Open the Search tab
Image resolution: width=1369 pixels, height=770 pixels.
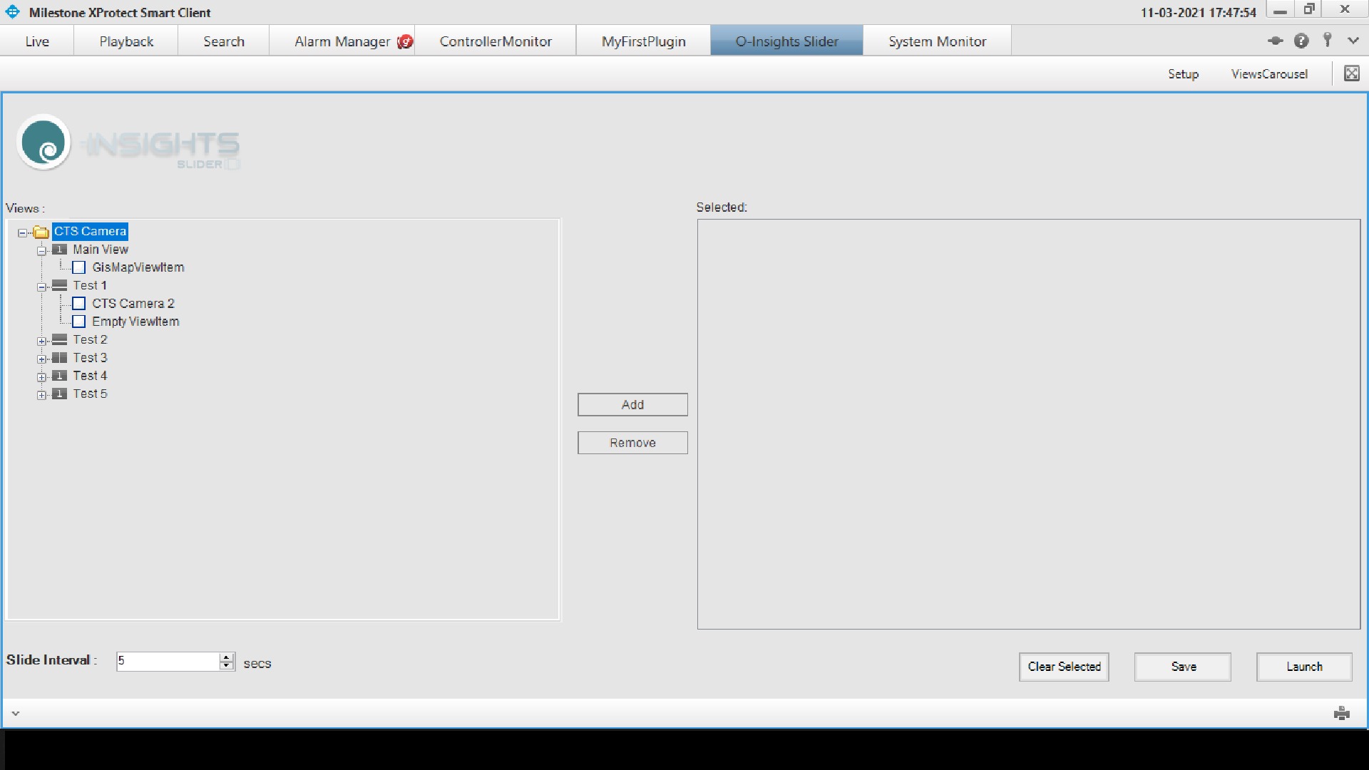(224, 41)
